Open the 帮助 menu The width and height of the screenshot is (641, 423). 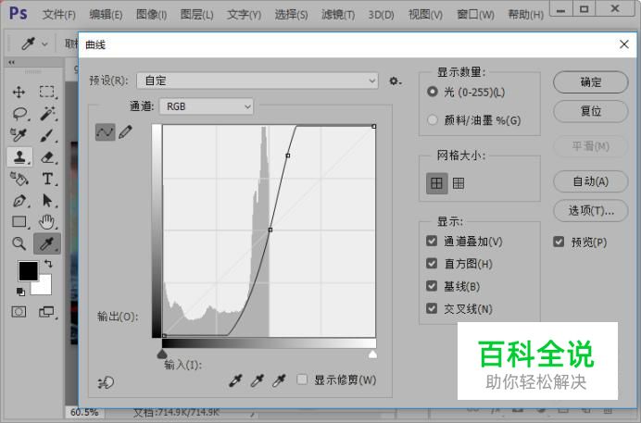pos(525,15)
